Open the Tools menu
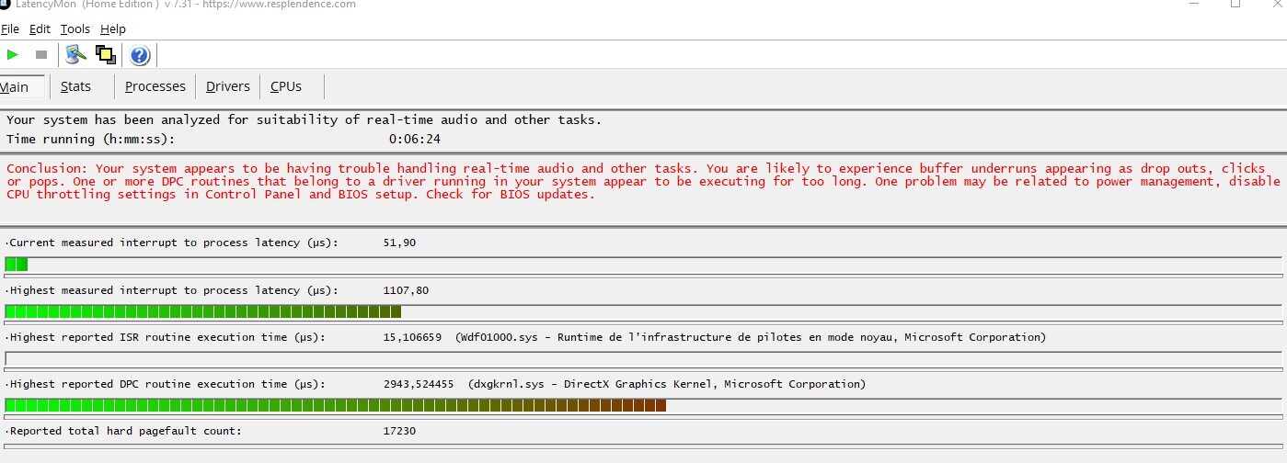Screen dimensions: 1287x463 75,29
